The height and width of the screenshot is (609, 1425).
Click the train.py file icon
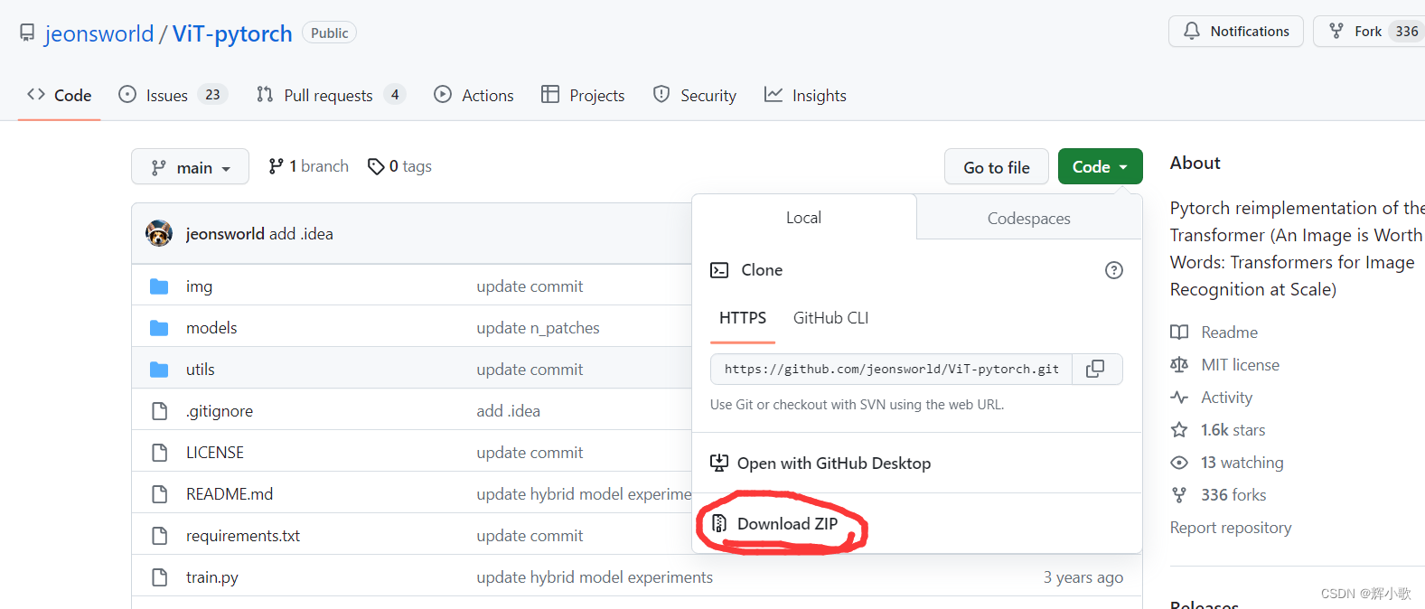[x=160, y=577]
